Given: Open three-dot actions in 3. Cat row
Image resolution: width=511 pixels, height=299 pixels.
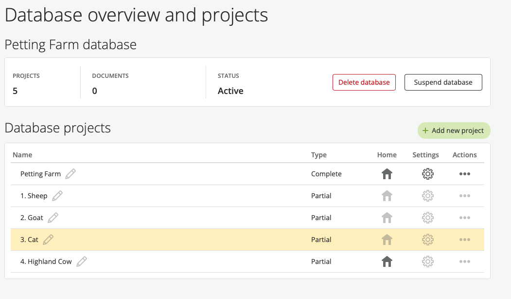Looking at the screenshot, I should 465,240.
